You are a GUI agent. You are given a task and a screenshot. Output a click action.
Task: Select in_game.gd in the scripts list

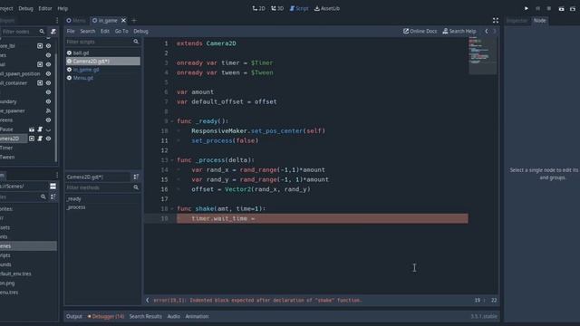[102, 70]
